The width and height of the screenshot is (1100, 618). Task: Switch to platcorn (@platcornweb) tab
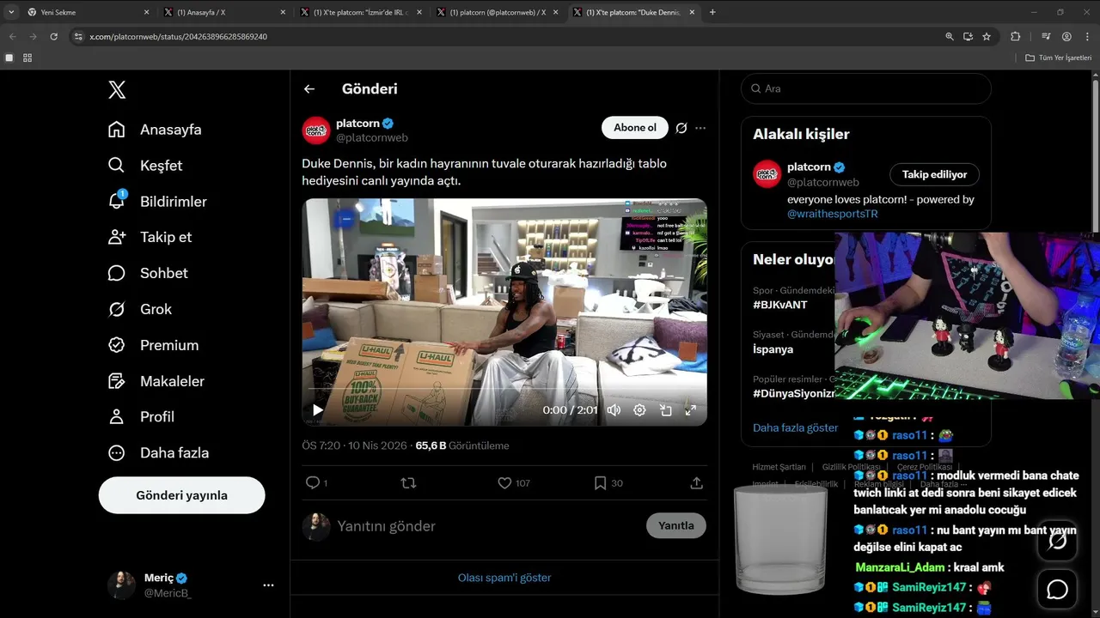tap(498, 12)
